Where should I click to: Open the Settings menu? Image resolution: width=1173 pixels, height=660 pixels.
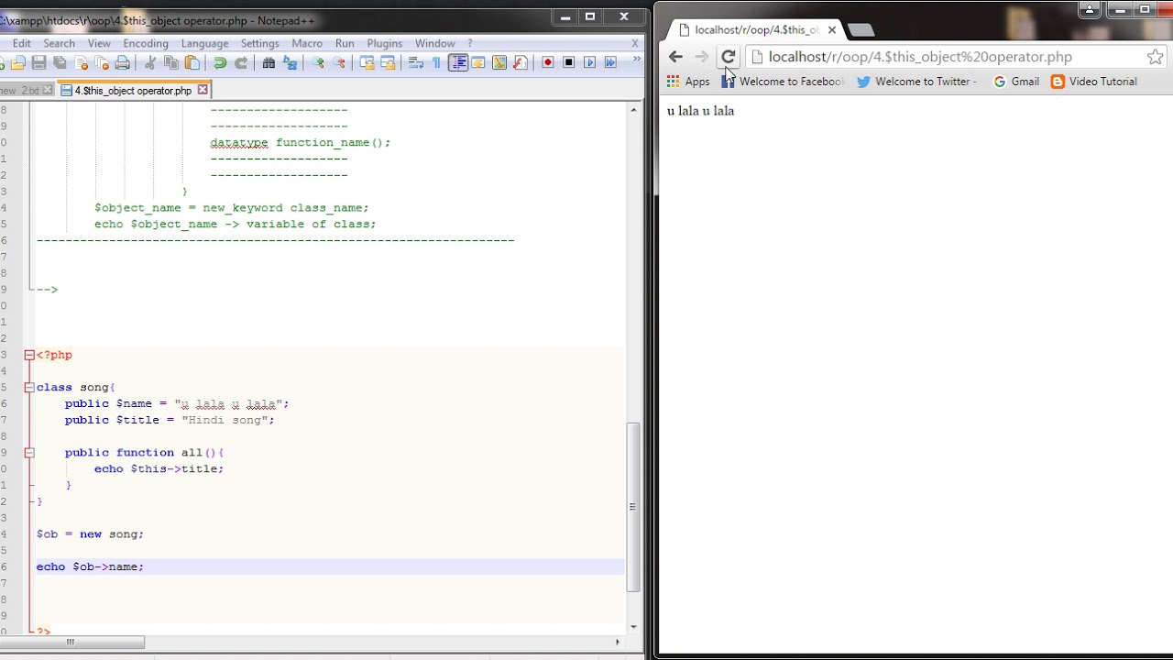click(260, 43)
